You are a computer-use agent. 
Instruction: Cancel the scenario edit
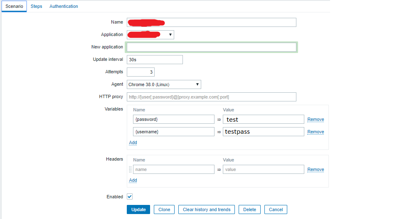tap(276, 209)
